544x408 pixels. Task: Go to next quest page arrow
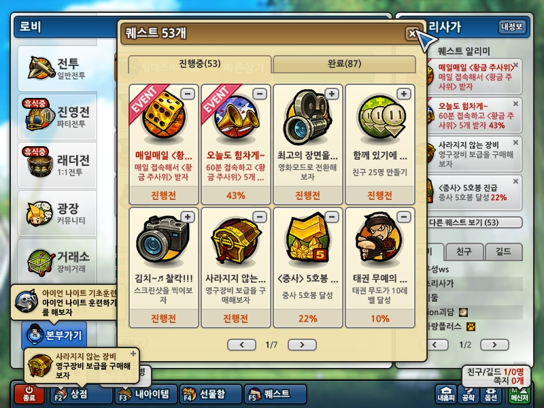tap(302, 345)
